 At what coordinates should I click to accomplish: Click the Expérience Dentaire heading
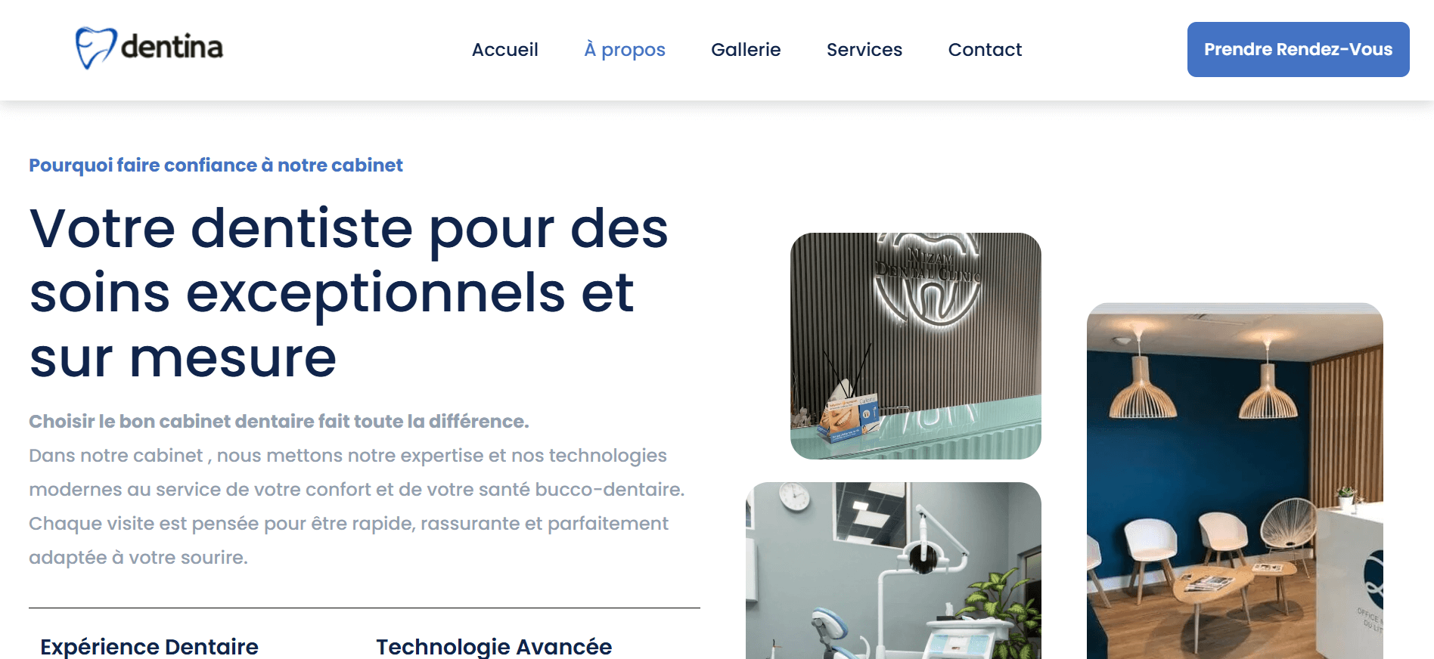coord(149,647)
